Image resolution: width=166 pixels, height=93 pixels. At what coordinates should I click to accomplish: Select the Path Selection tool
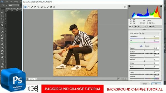(2, 64)
